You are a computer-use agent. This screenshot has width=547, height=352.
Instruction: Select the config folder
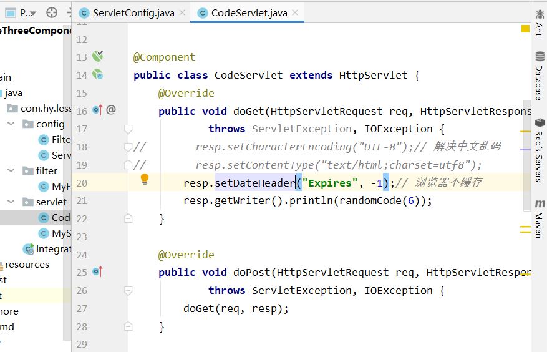44,124
